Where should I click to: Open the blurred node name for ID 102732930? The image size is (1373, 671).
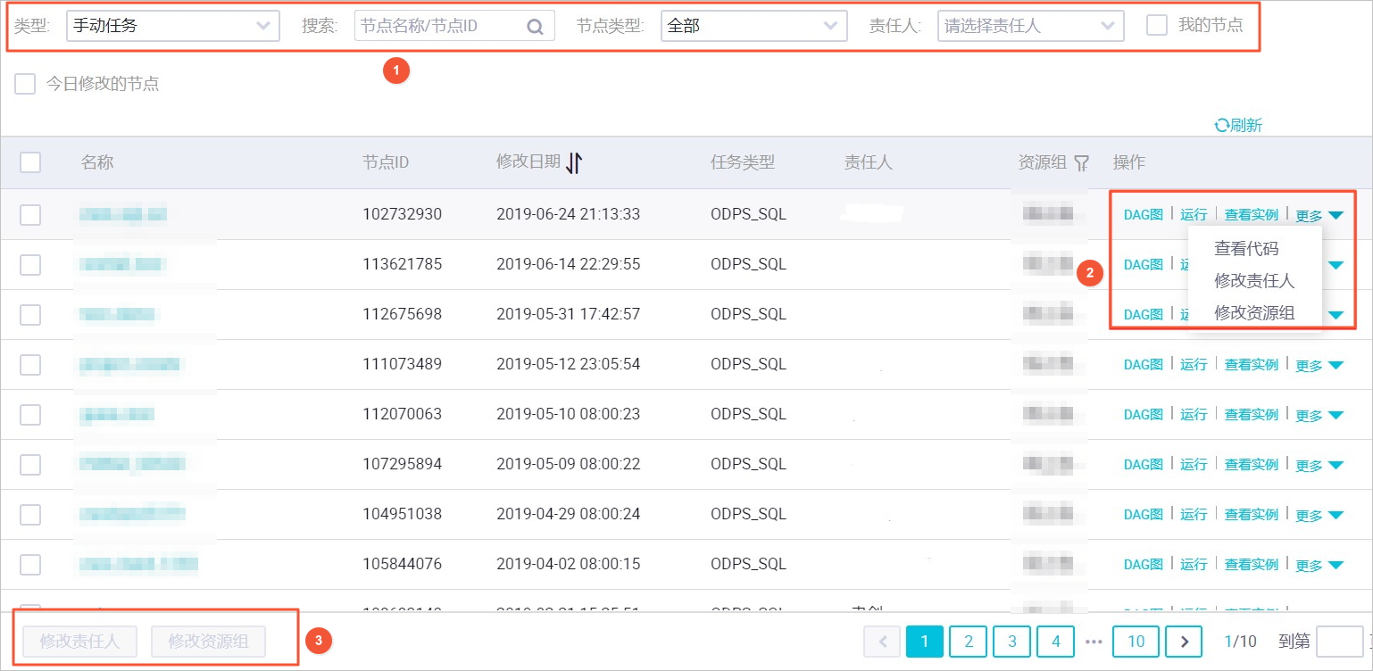pyautogui.click(x=122, y=214)
